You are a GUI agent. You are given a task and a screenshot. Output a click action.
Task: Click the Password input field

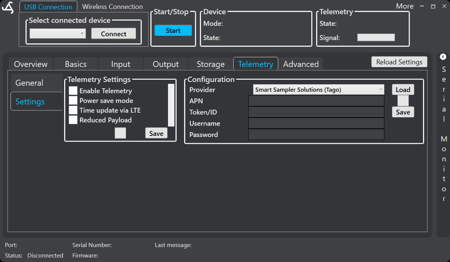click(316, 134)
